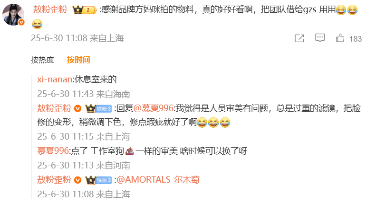Open the 慕夏996 commenter username
This screenshot has width=366, height=203.
pyautogui.click(x=53, y=151)
